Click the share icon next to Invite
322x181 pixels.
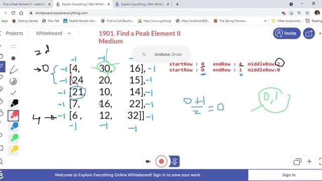(309, 33)
